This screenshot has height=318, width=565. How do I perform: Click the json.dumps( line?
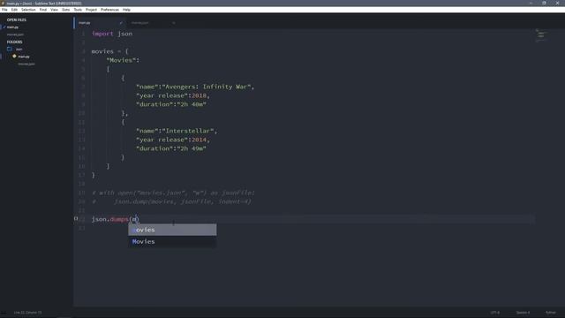[x=116, y=219]
